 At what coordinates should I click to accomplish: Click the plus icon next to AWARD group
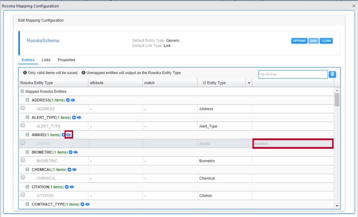pos(64,135)
